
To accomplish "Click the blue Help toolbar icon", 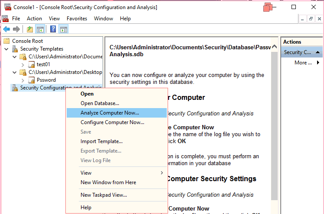I will pos(53,29).
